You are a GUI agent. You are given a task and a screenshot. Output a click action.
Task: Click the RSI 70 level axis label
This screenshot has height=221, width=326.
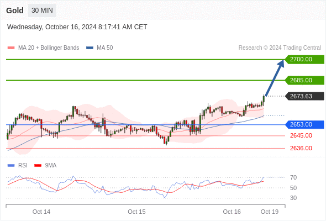click(293, 177)
